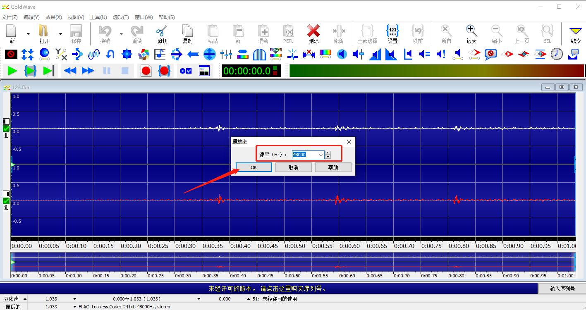This screenshot has height=310, width=586.
Task: Open the equalizer sliders effect icon
Action: pyautogui.click(x=226, y=54)
